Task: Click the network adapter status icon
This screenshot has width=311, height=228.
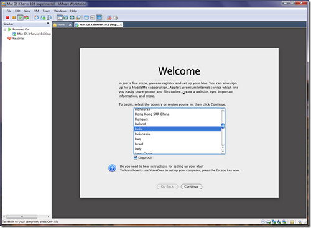Action: pos(274,222)
